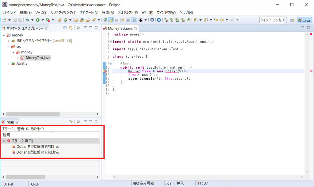314x187 pixels.
Task: Click Collapse All in Package Explorer
Action: 65,28
